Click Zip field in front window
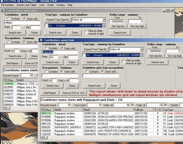This screenshot has width=183, height=144. (73, 57)
